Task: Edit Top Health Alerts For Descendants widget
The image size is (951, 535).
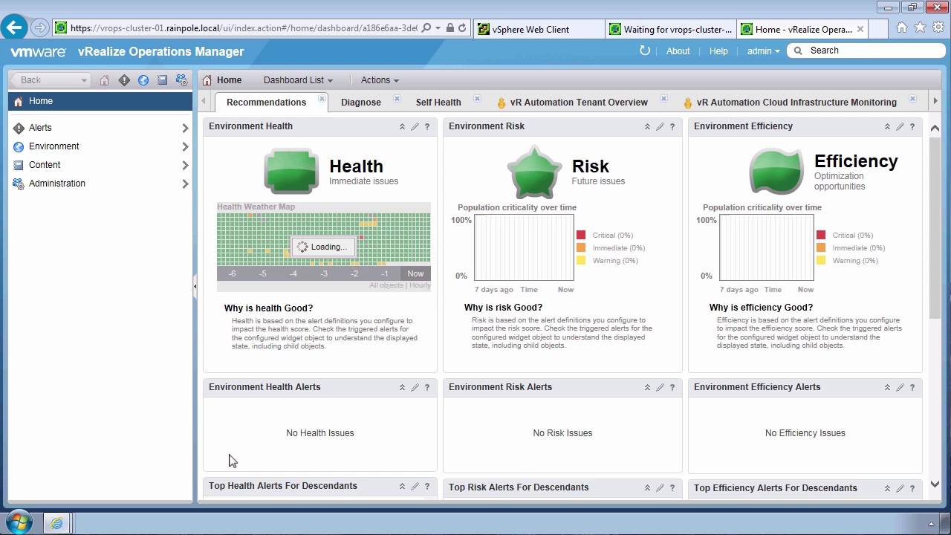Action: point(415,487)
